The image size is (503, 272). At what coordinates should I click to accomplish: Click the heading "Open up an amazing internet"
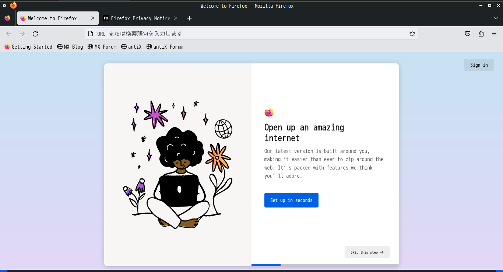304,133
